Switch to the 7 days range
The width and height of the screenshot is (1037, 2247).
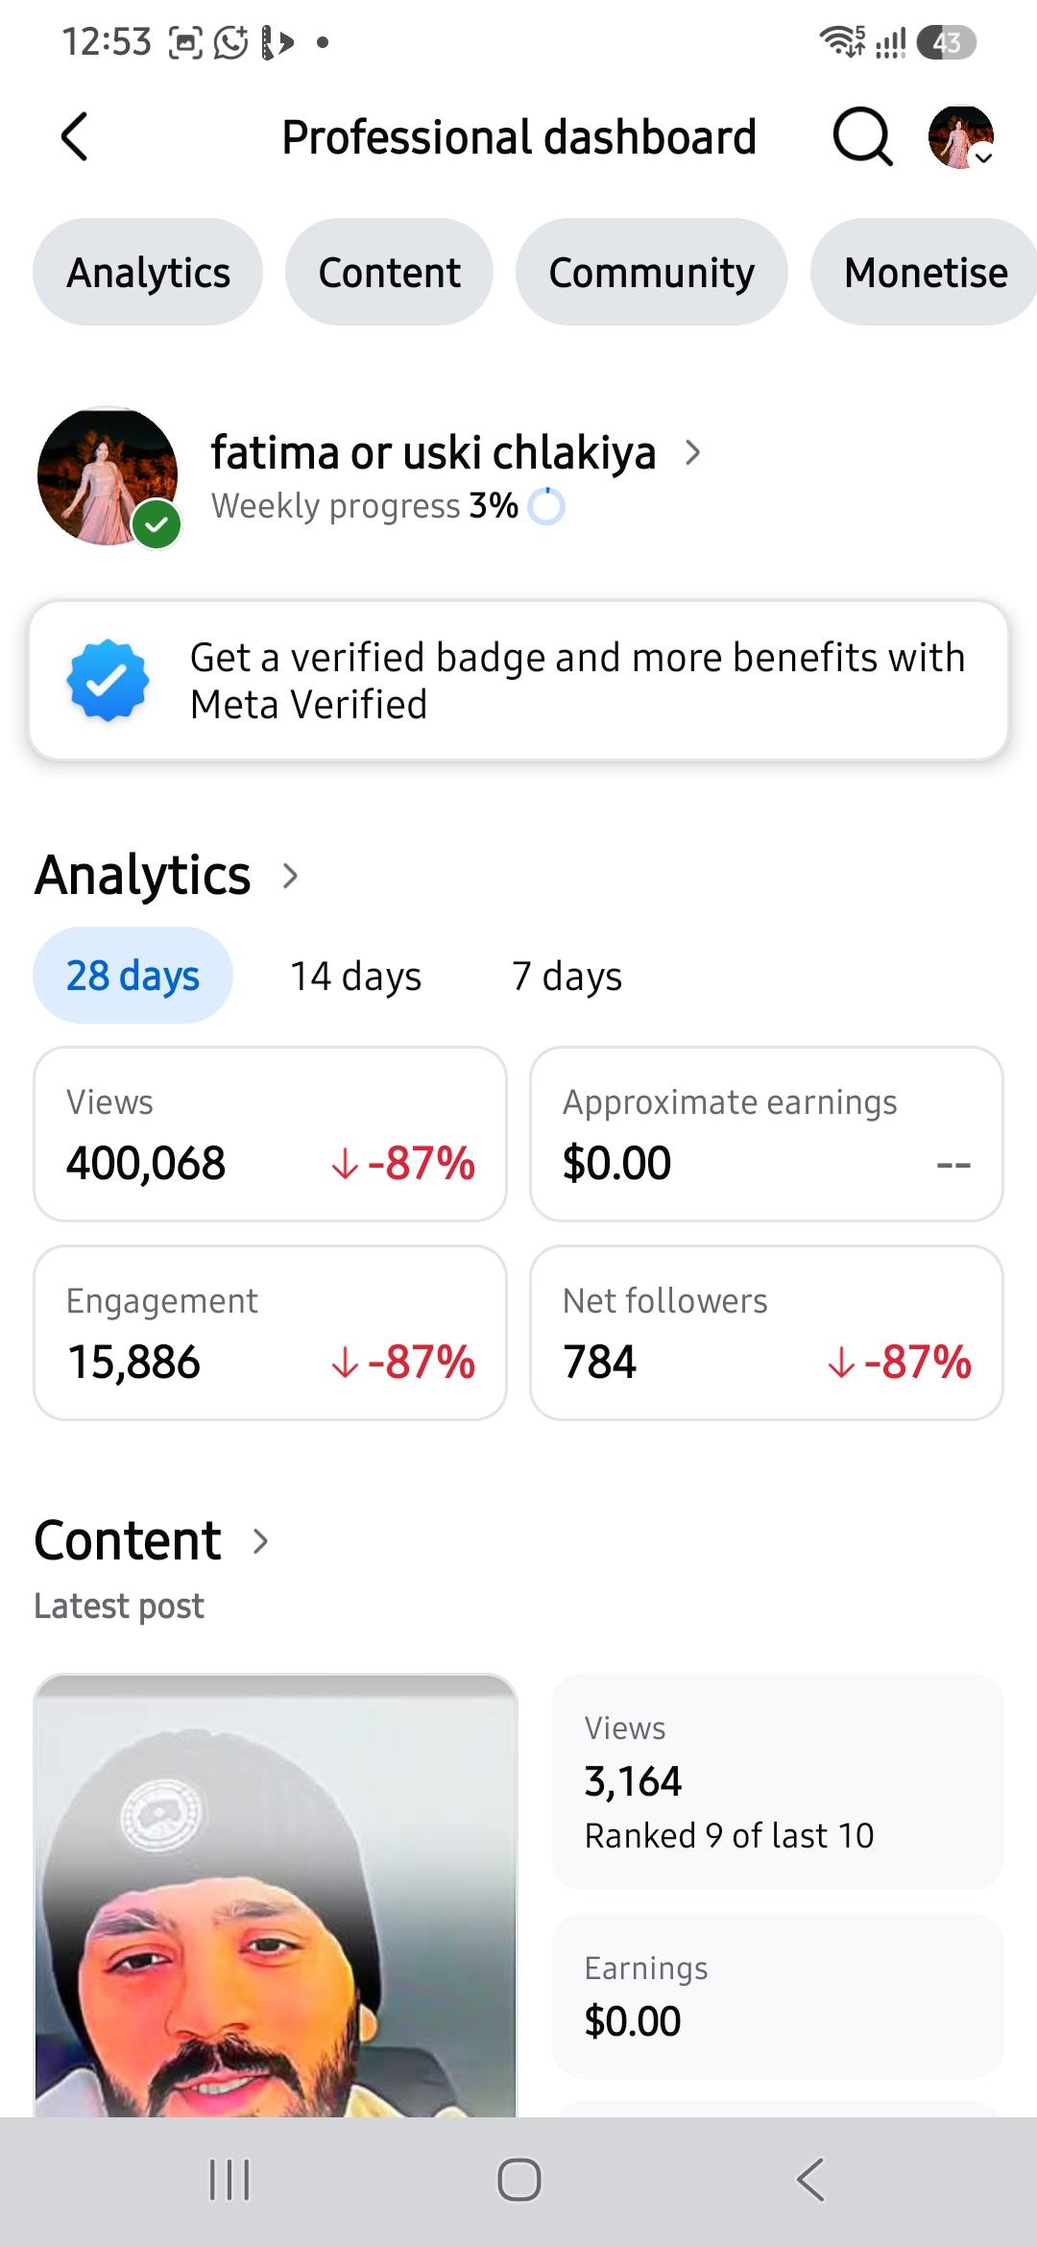click(x=567, y=976)
